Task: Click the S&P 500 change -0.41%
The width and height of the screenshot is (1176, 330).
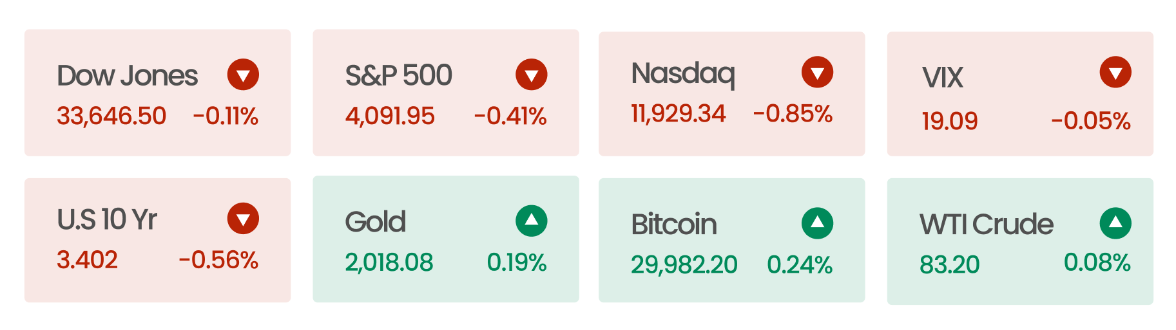Action: pos(510,116)
